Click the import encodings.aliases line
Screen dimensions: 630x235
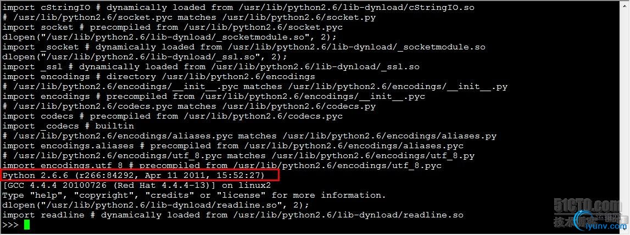(233, 146)
